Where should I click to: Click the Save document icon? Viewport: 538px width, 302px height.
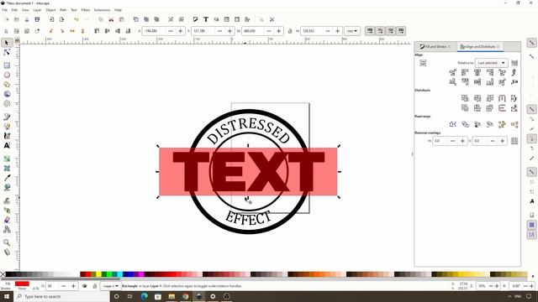(x=27, y=19)
